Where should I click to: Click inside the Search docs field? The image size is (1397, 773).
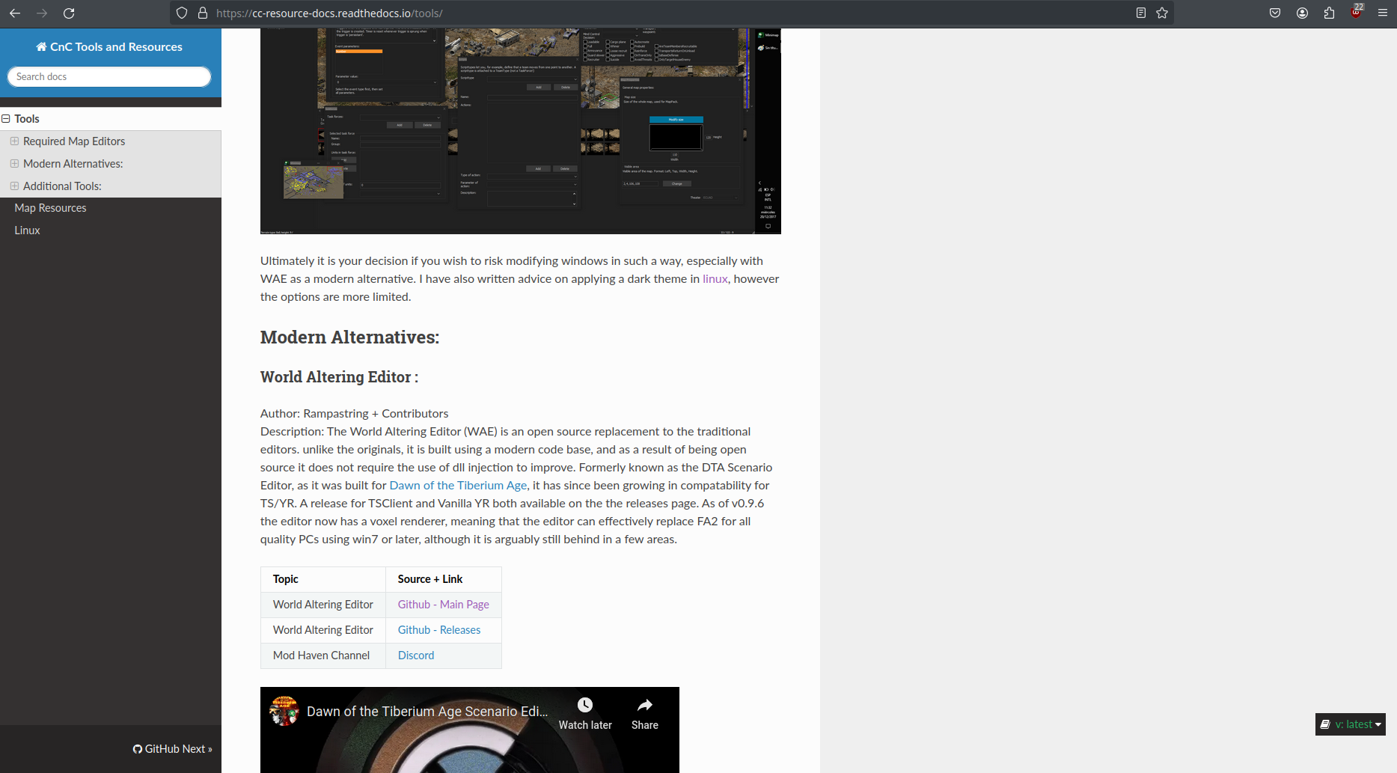pyautogui.click(x=109, y=76)
